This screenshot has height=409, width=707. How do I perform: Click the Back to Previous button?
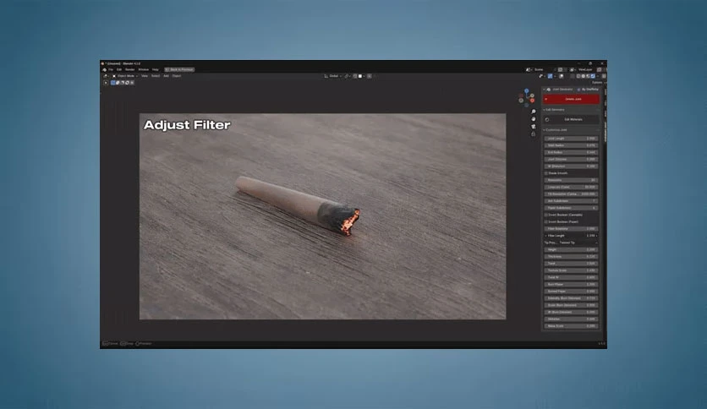click(179, 70)
